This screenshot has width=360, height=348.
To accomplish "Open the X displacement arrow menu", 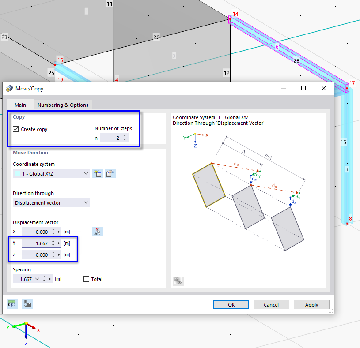I will (59, 232).
